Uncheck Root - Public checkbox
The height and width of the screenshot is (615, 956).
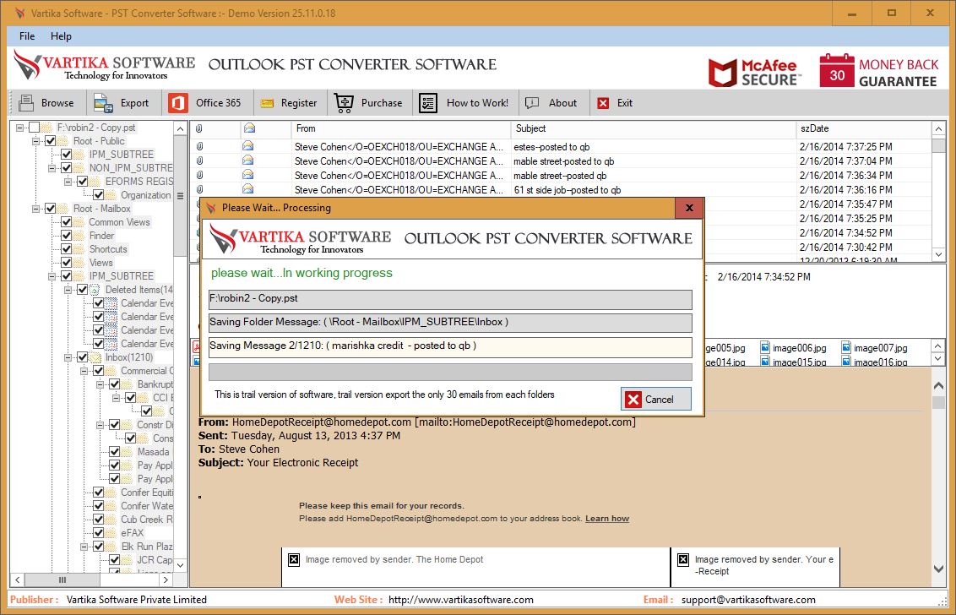click(x=51, y=141)
